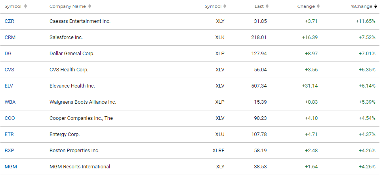Sort by sector Symbol column arrows
This screenshot has height=179, width=383.
click(x=225, y=6)
